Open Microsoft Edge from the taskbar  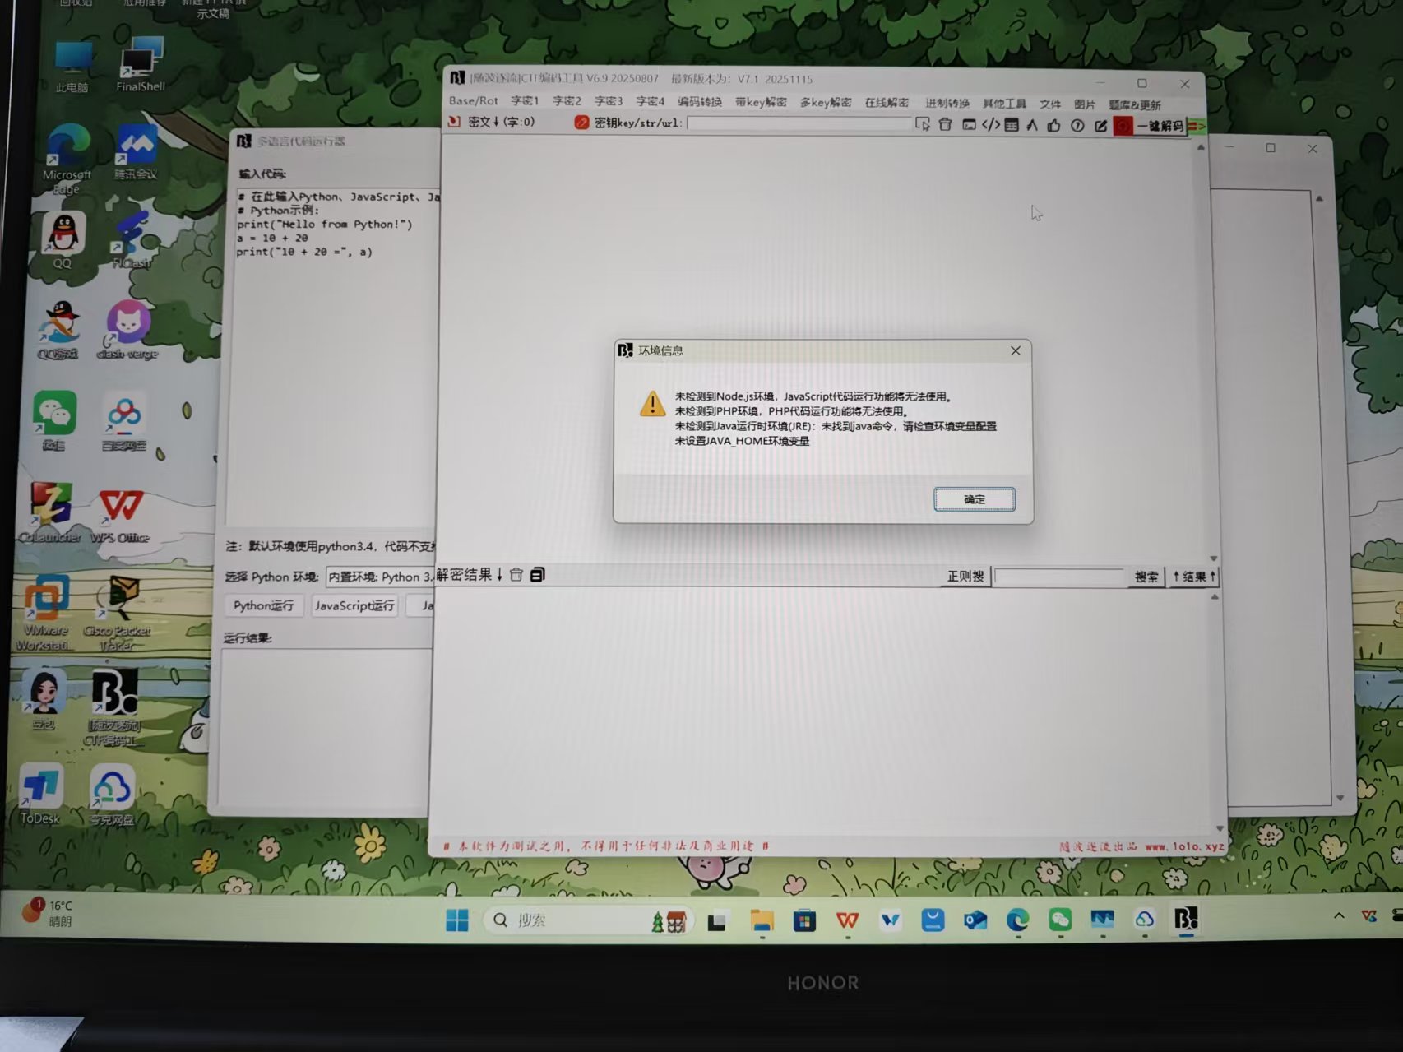click(1017, 920)
